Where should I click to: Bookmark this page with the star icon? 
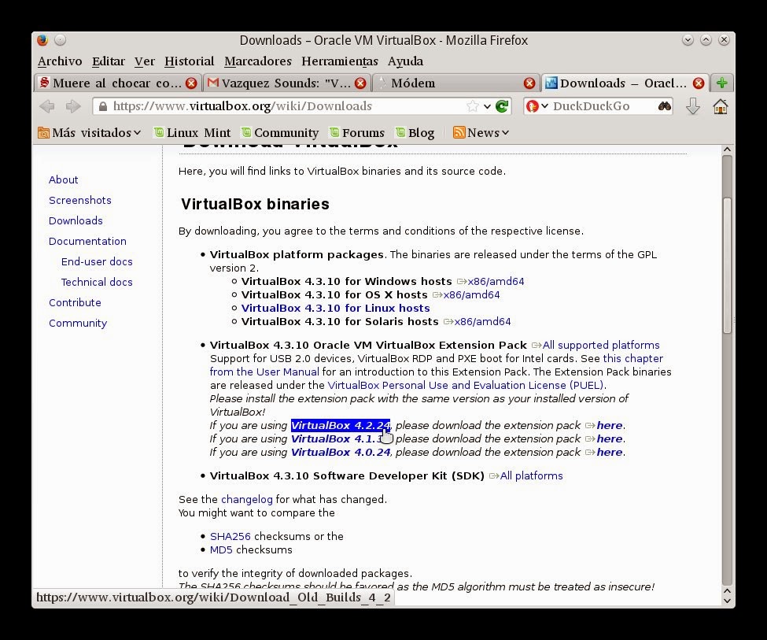[x=473, y=106]
